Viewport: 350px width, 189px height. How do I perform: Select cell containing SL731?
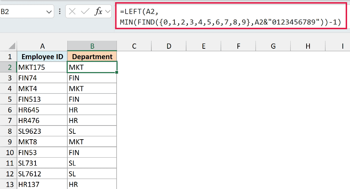(x=42, y=163)
